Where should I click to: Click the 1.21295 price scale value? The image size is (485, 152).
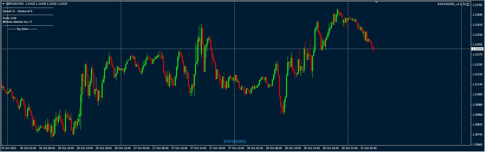point(478,65)
